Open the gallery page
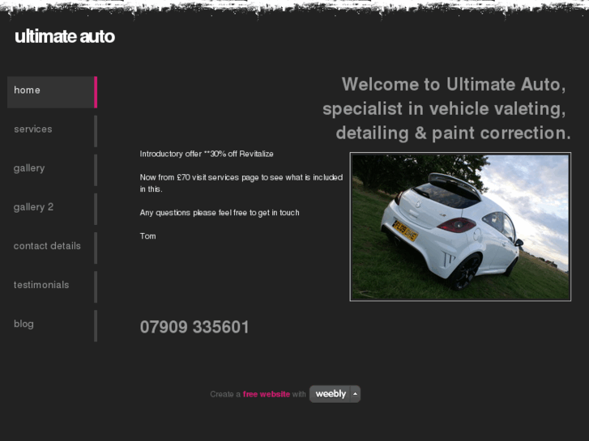Image resolution: width=589 pixels, height=441 pixels. tap(52, 170)
